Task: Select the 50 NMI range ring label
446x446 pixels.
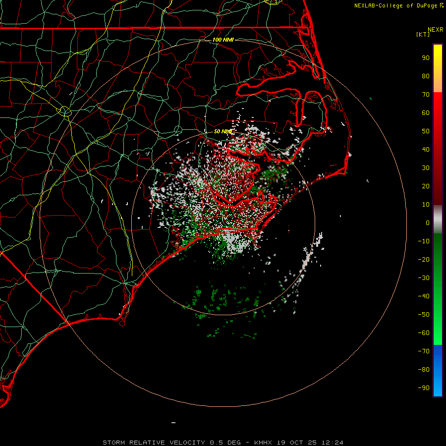Action: pyautogui.click(x=223, y=131)
